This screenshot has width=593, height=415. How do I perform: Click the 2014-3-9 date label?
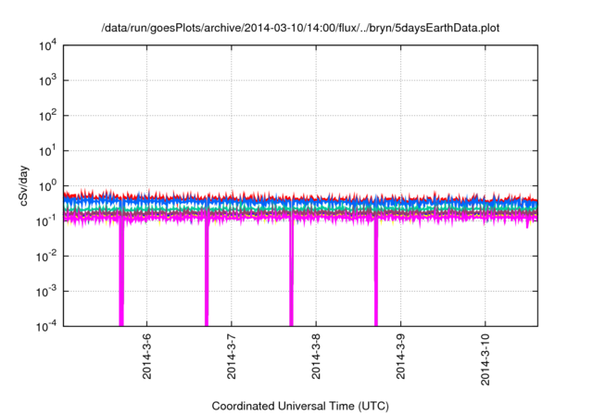pos(401,356)
